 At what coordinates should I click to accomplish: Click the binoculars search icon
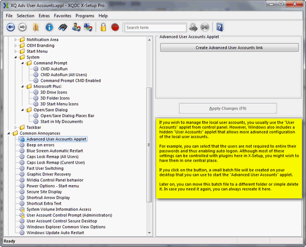pos(63,27)
